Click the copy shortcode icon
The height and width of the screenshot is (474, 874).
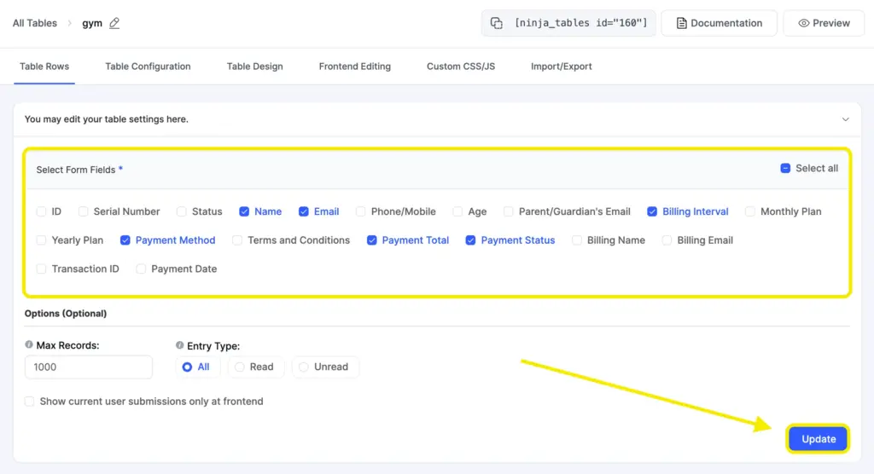[x=496, y=23]
